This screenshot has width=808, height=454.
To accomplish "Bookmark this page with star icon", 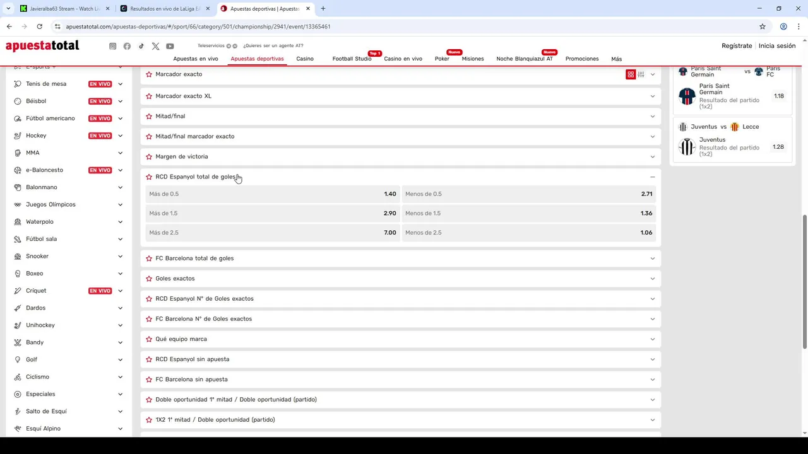I will [763, 26].
